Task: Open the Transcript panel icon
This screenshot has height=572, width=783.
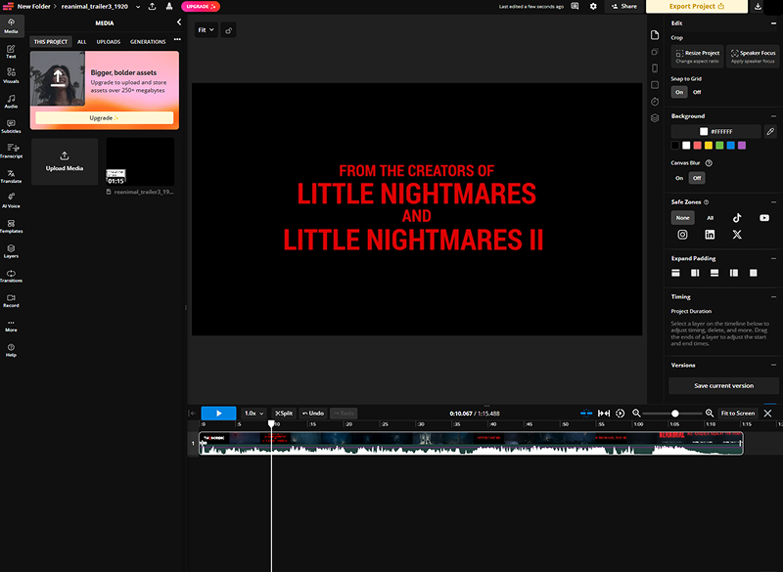Action: point(11,151)
